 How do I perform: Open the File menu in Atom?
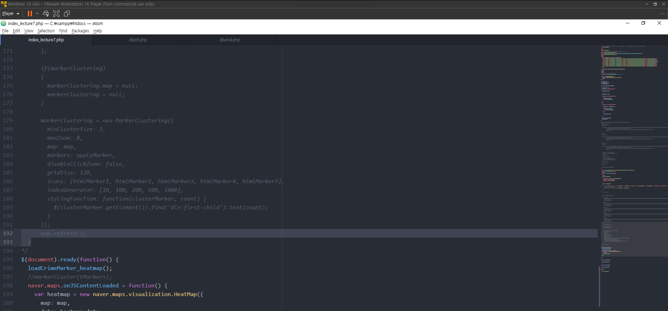[x=5, y=31]
